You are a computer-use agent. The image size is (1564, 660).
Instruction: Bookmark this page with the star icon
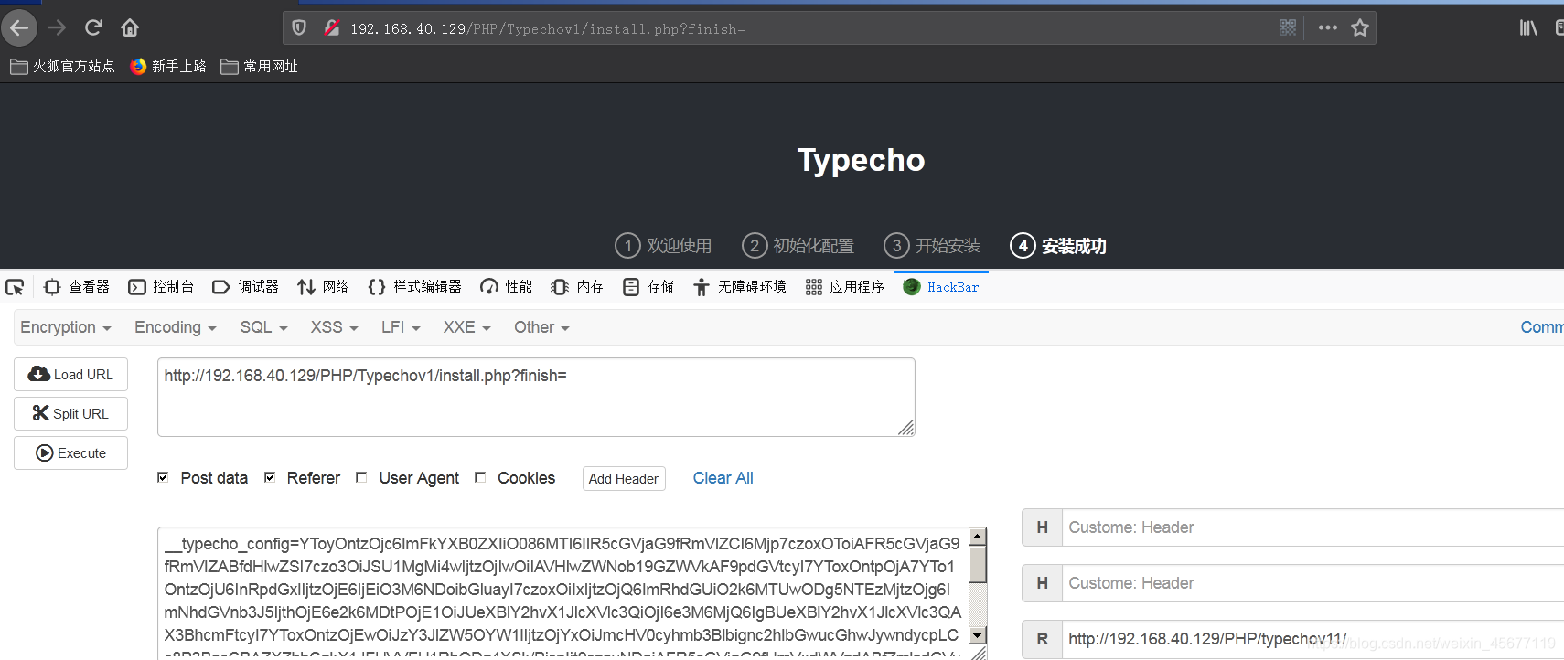point(1360,27)
